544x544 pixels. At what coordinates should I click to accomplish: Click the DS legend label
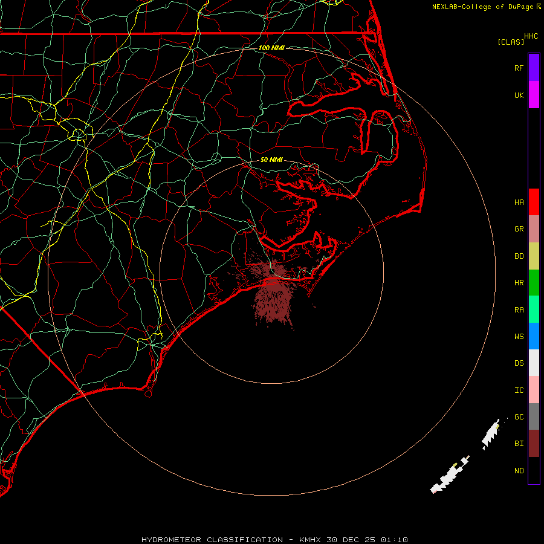(519, 363)
